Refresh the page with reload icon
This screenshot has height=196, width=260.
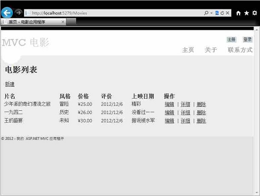(222, 13)
